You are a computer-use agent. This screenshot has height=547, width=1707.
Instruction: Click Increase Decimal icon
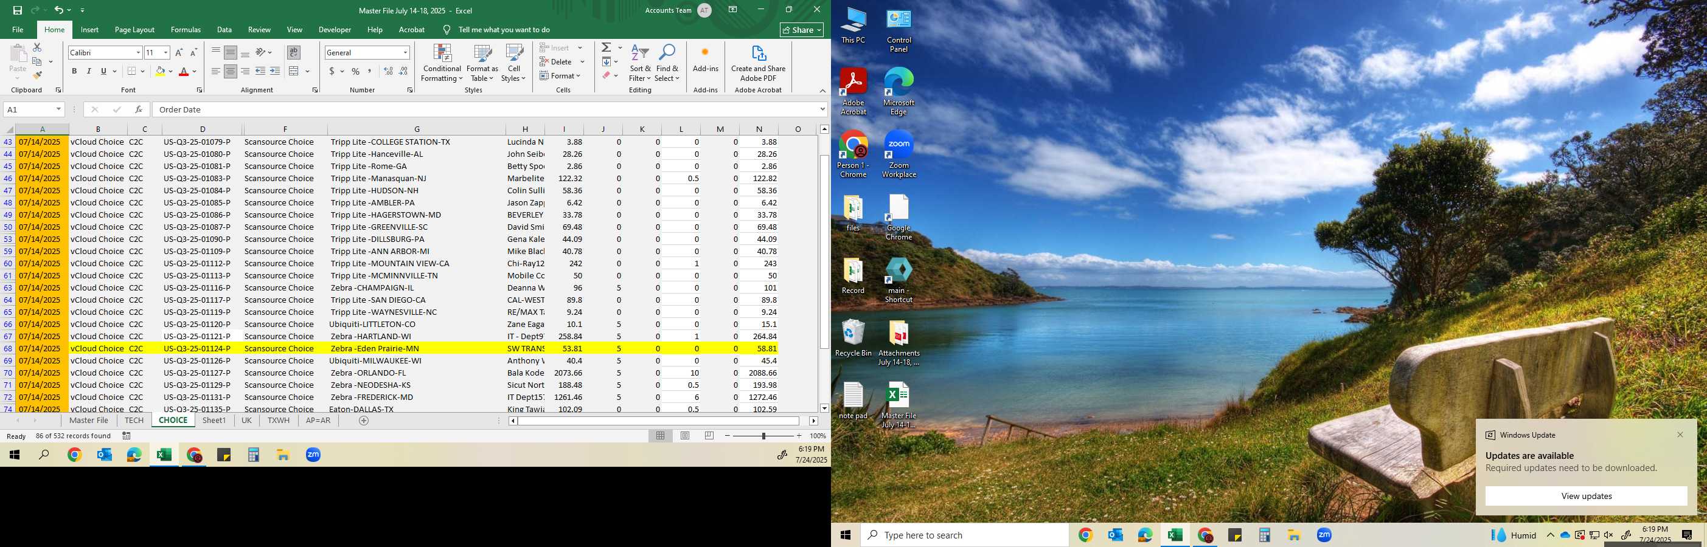(x=388, y=71)
